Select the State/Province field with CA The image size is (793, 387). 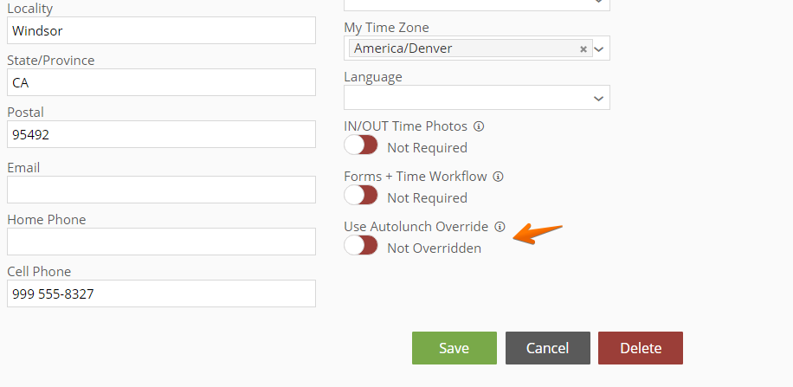[161, 82]
